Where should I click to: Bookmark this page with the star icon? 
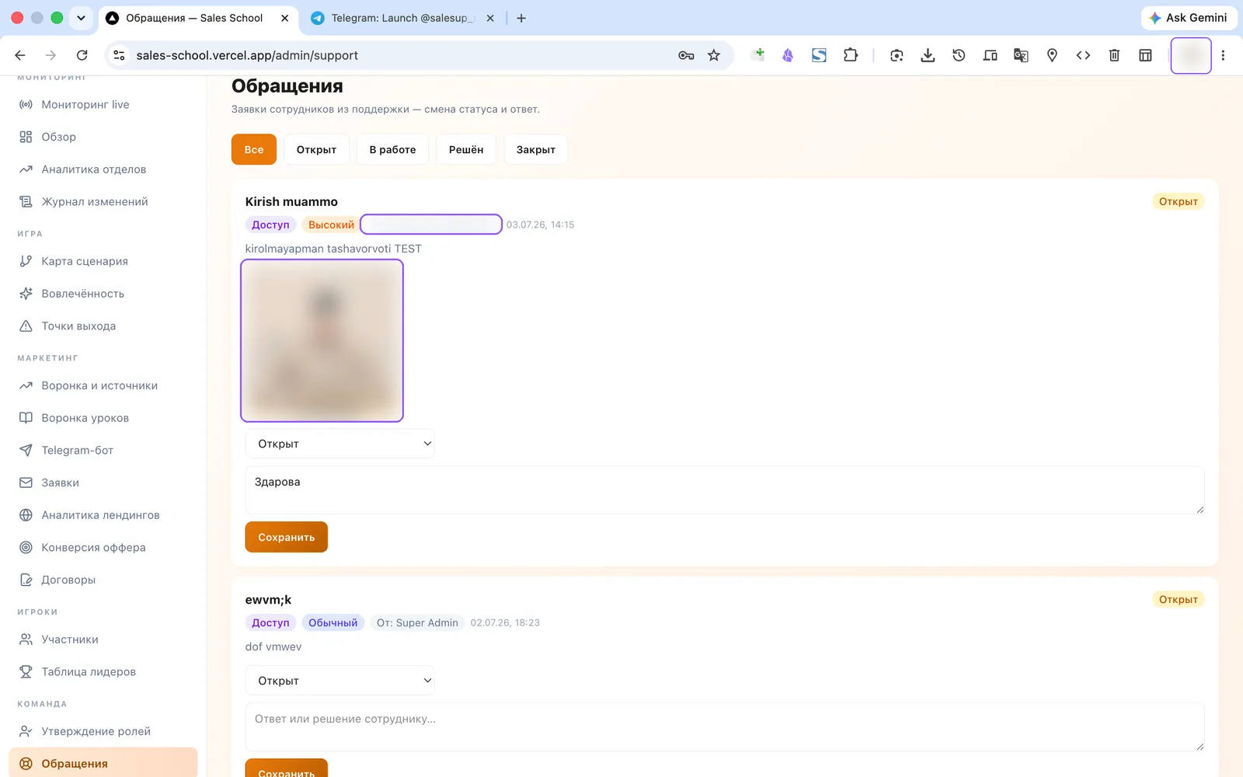click(714, 55)
